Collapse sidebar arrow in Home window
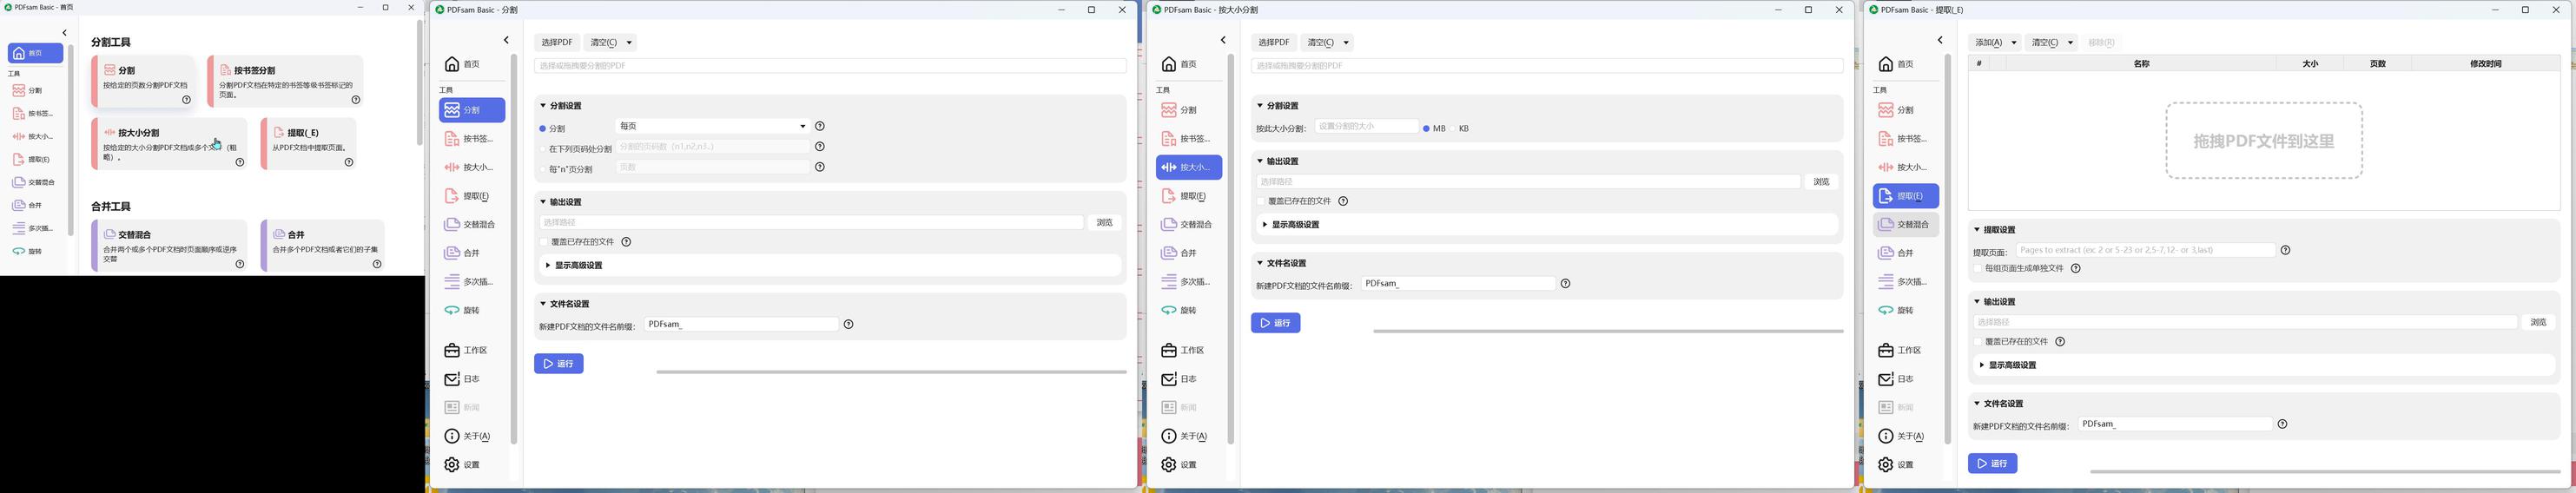 (65, 33)
